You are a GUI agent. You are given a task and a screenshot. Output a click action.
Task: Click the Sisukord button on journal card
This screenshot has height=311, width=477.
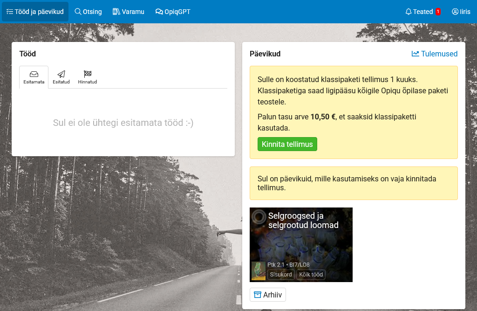(x=281, y=275)
